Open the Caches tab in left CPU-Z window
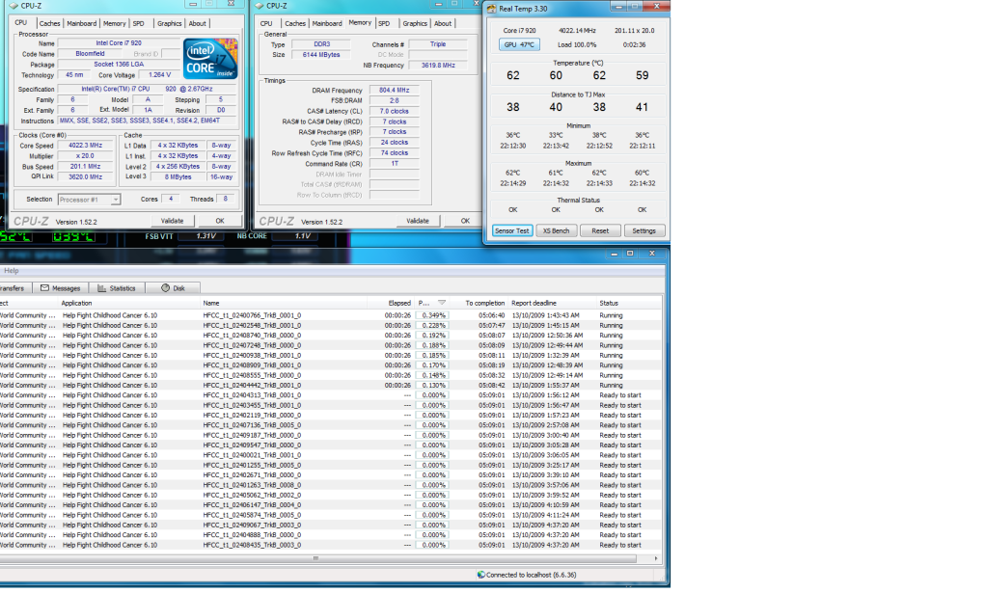Screen dimensions: 986x593 (49, 23)
